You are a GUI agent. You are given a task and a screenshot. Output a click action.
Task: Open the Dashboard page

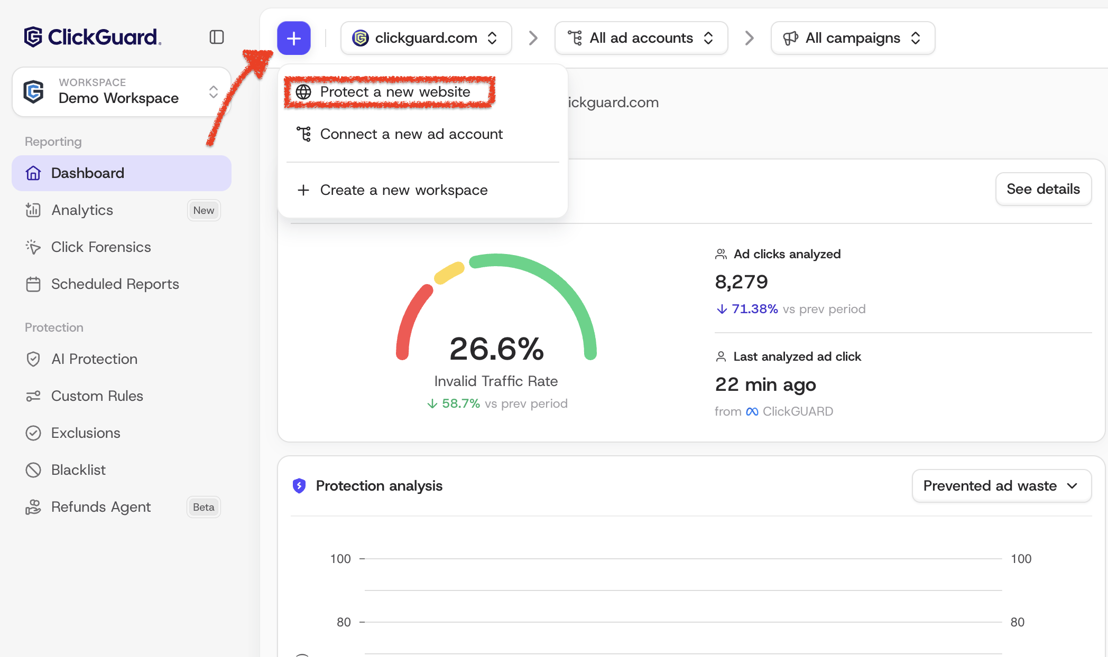[122, 173]
